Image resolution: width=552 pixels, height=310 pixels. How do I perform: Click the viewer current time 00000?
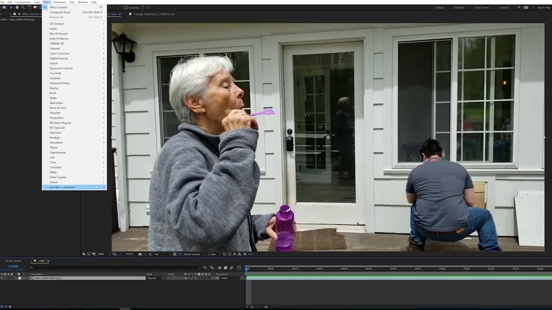coord(129,254)
